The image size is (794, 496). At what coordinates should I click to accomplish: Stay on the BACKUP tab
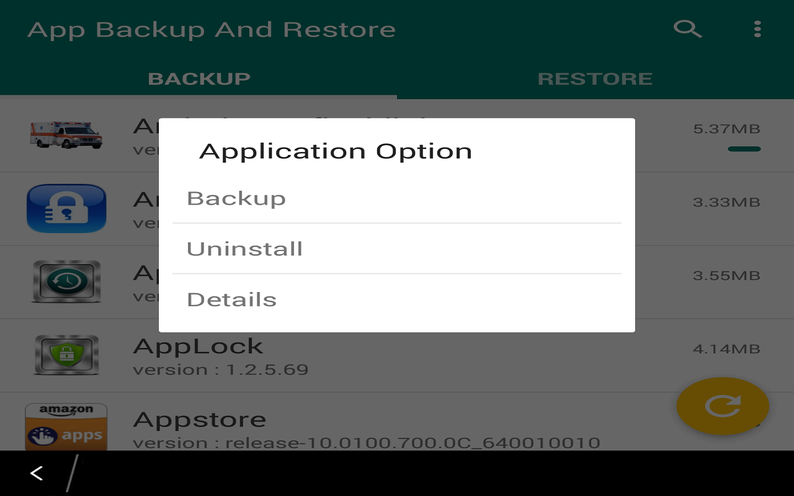tap(199, 78)
